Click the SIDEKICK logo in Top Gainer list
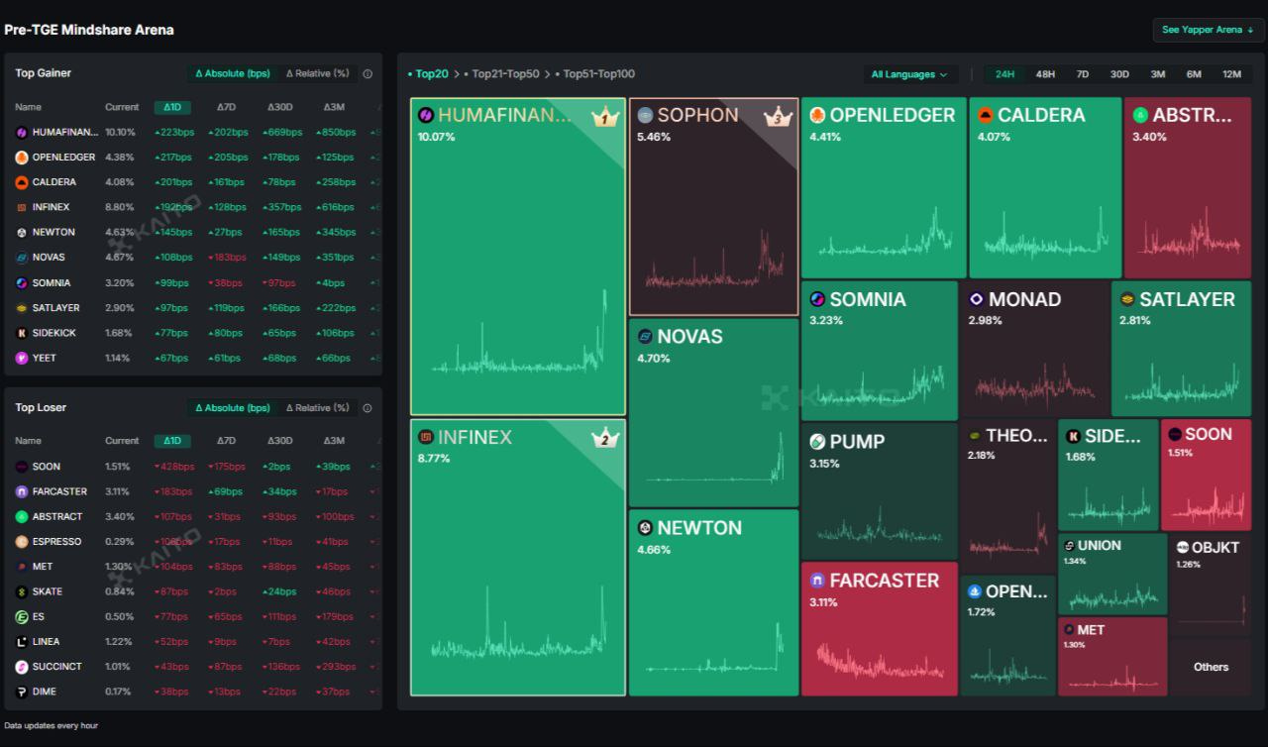 point(22,333)
